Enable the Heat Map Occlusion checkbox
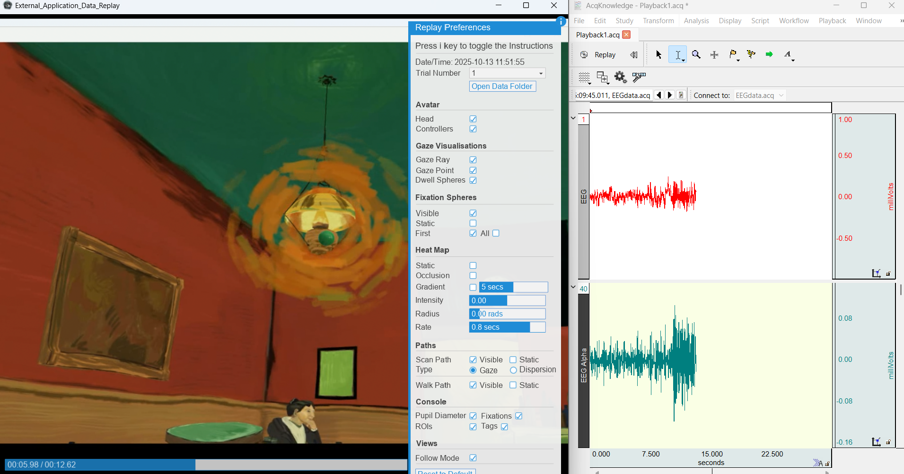The image size is (904, 474). pyautogui.click(x=473, y=276)
